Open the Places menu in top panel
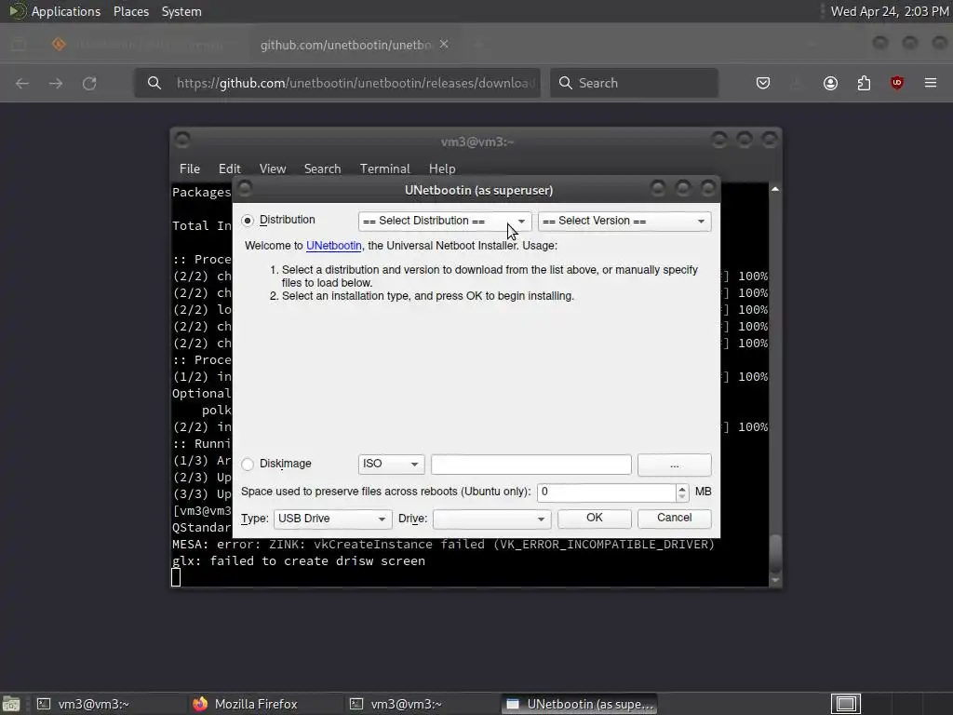 [131, 11]
